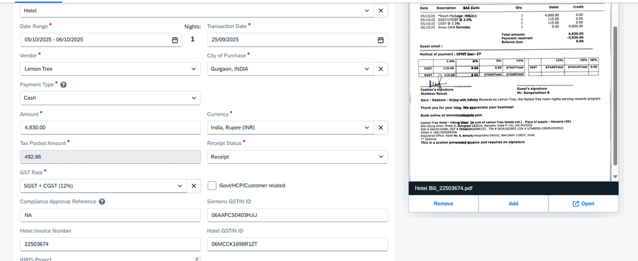The width and height of the screenshot is (638, 261).
Task: Open the Date Range calendar picker
Action: click(x=175, y=40)
